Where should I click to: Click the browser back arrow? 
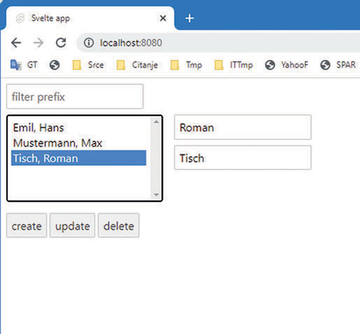pyautogui.click(x=16, y=43)
